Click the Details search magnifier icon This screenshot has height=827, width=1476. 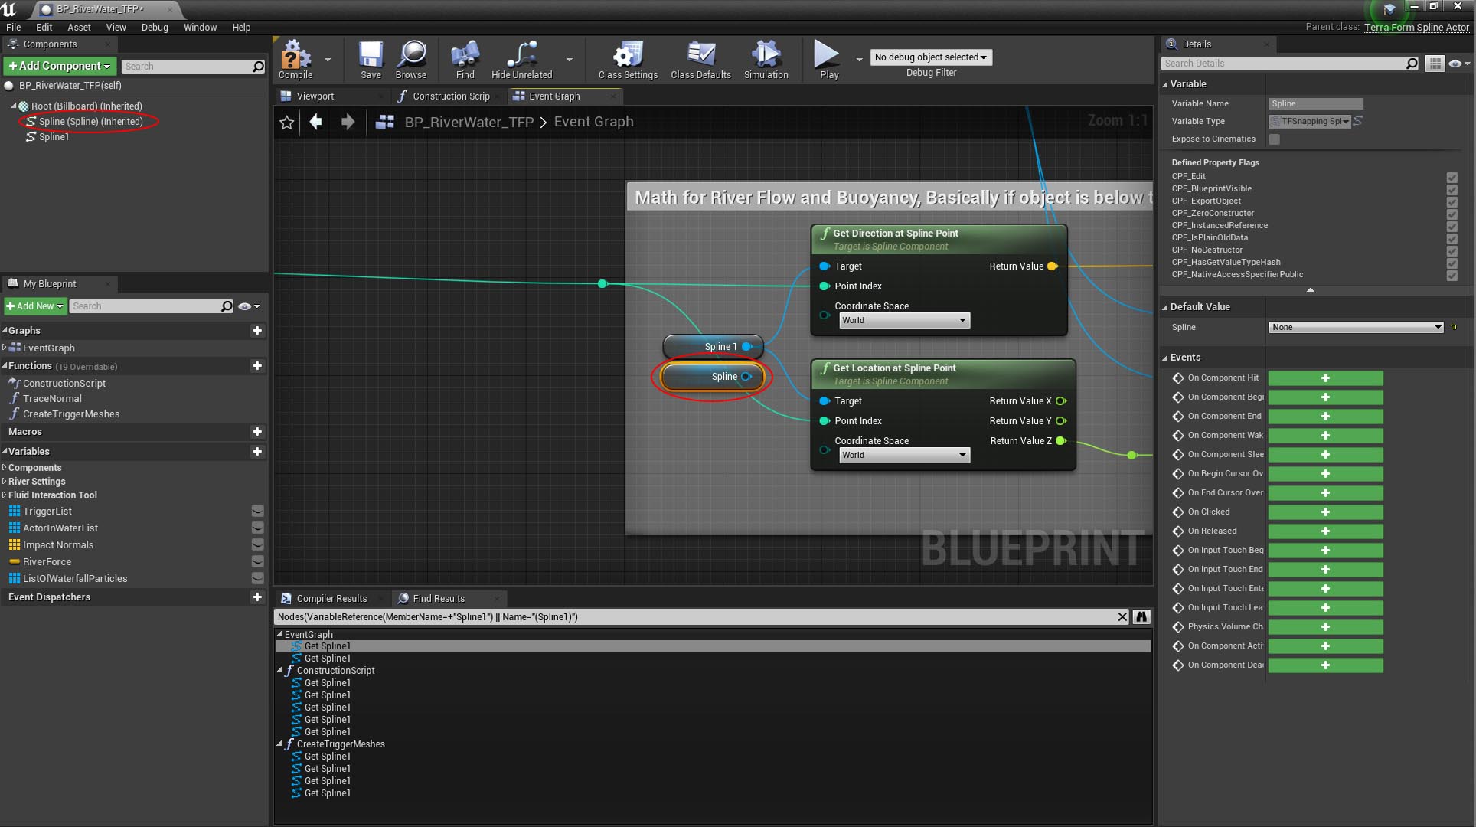(1412, 64)
